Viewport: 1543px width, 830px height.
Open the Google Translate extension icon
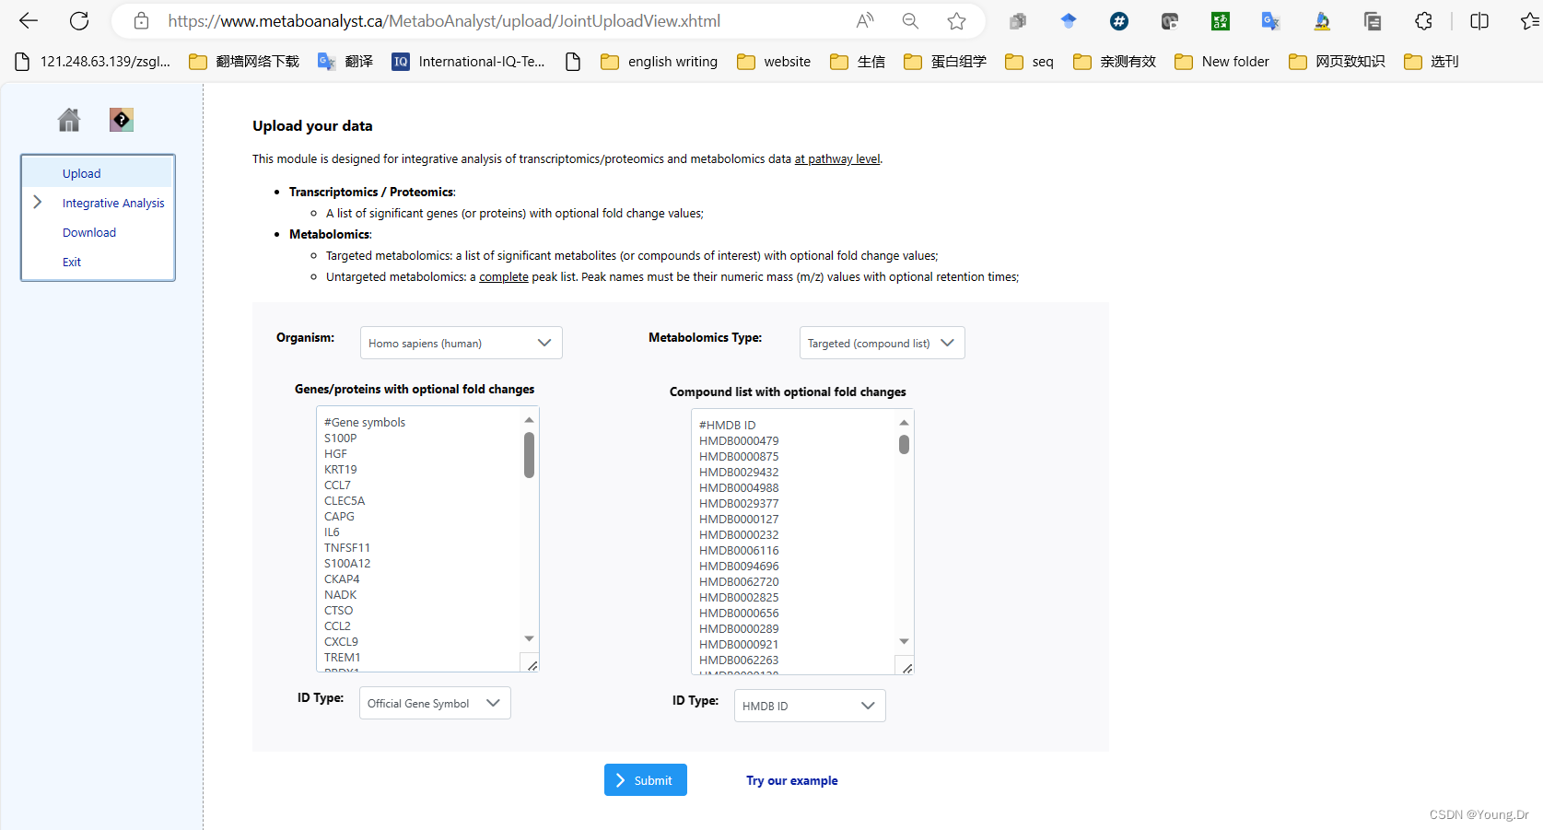tap(1270, 19)
